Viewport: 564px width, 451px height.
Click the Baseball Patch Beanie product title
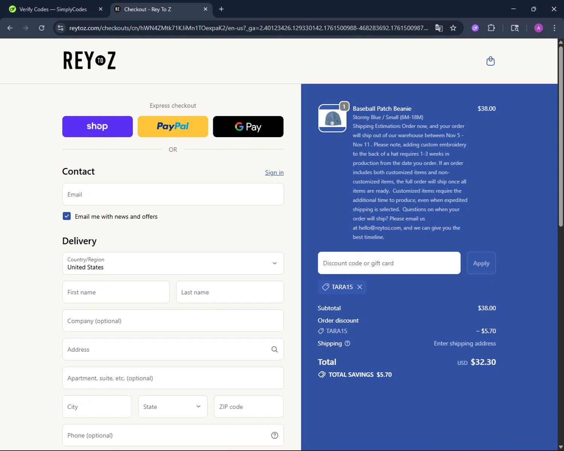click(382, 109)
